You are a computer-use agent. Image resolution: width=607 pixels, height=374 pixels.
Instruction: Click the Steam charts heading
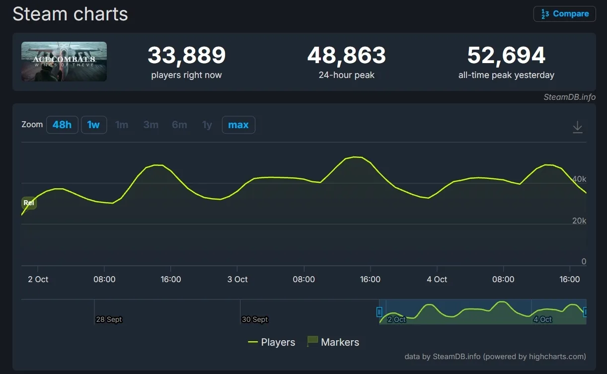point(70,14)
